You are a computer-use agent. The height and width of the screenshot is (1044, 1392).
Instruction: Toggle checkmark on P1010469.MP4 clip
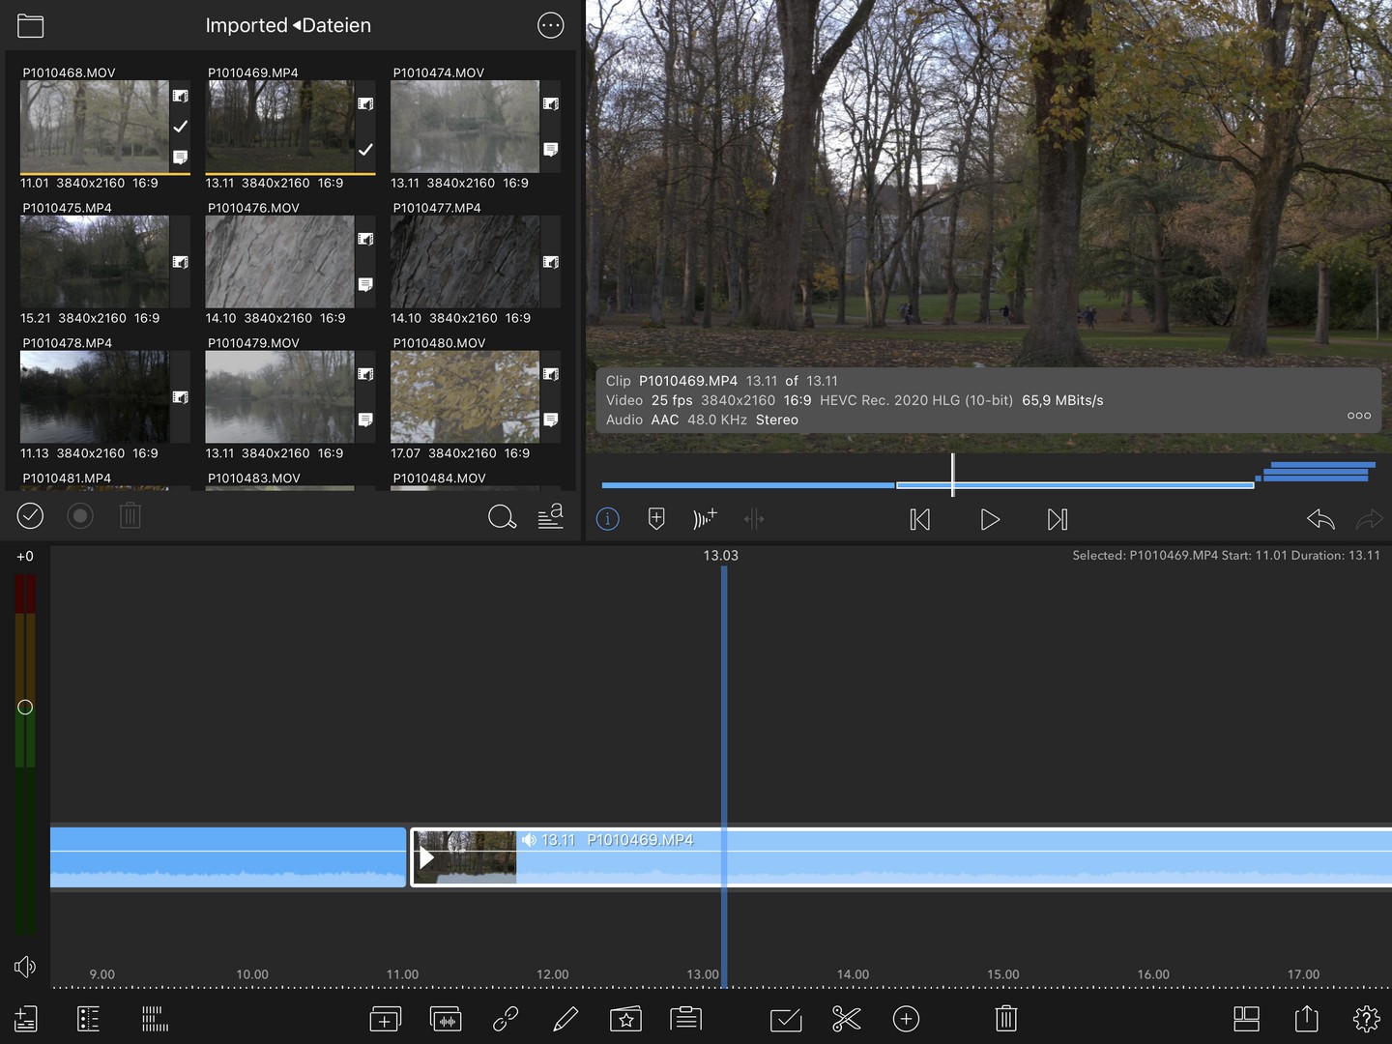coord(365,150)
